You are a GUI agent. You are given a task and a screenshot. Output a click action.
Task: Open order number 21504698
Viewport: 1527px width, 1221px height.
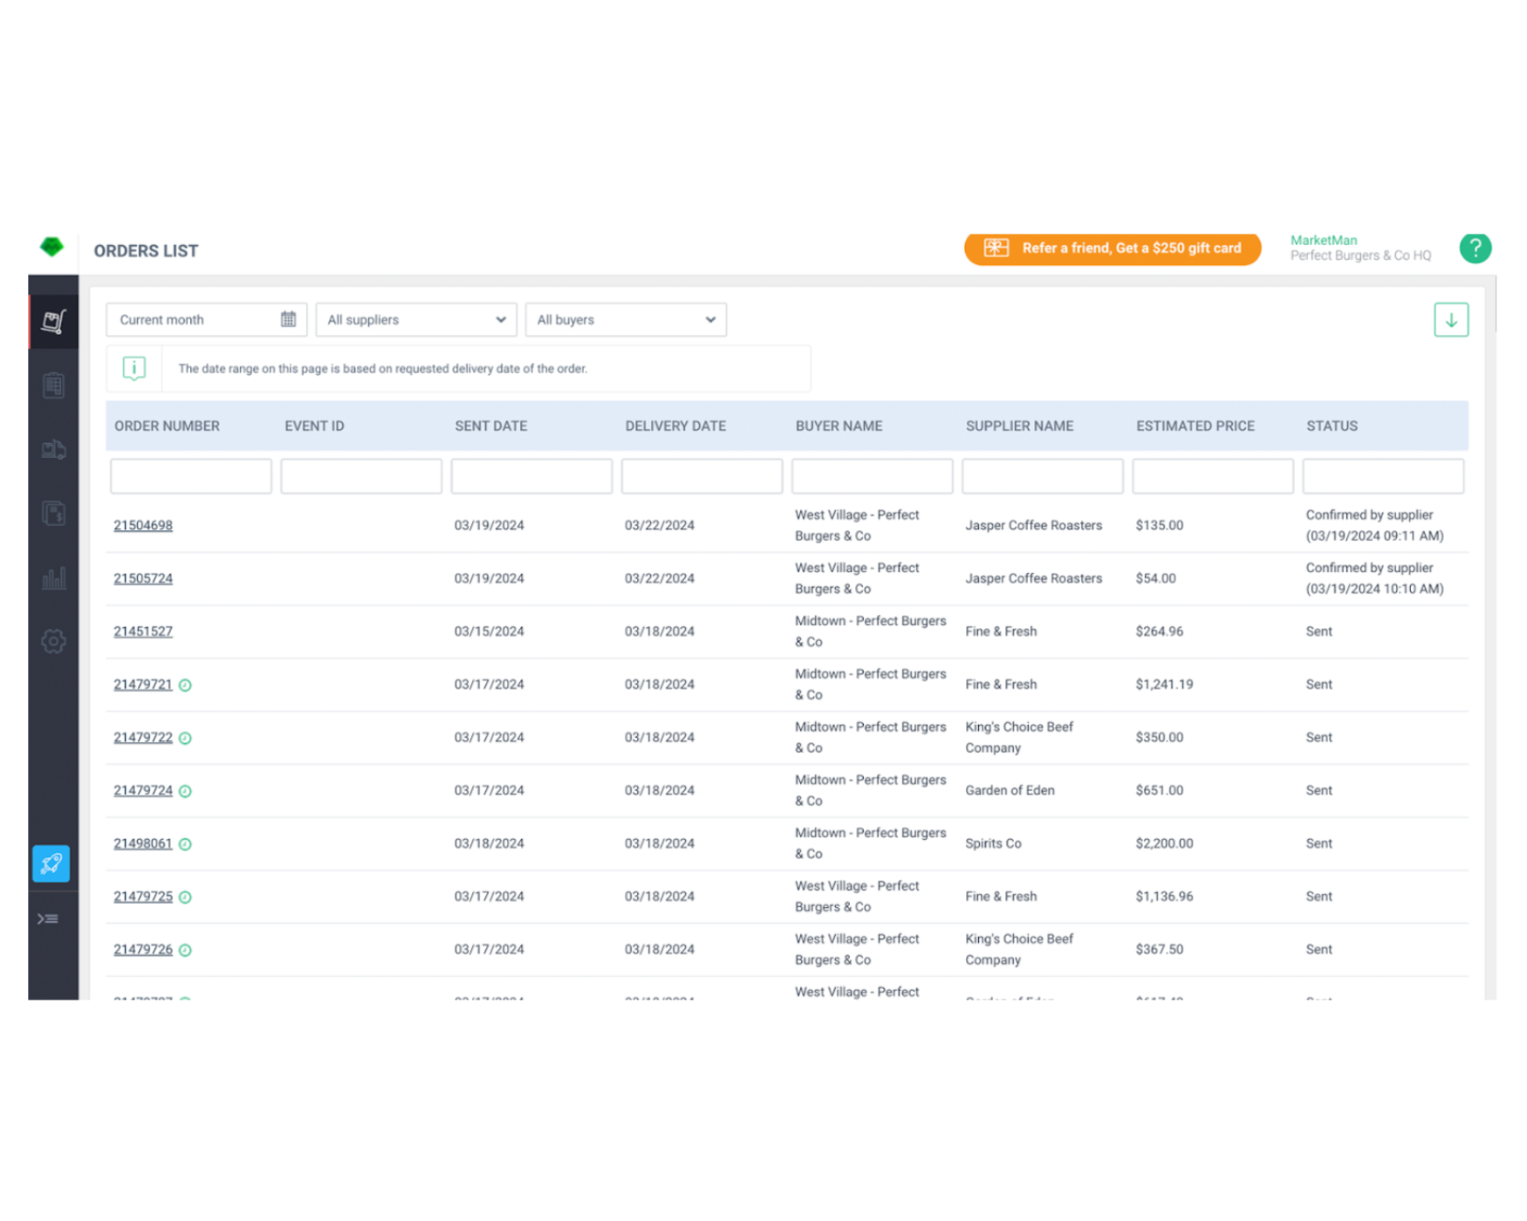[x=143, y=525]
